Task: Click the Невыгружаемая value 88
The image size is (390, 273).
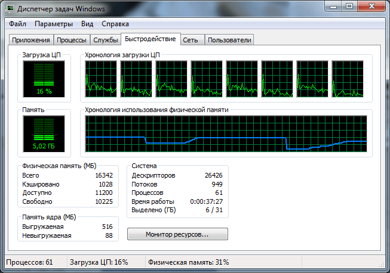Action: point(109,235)
